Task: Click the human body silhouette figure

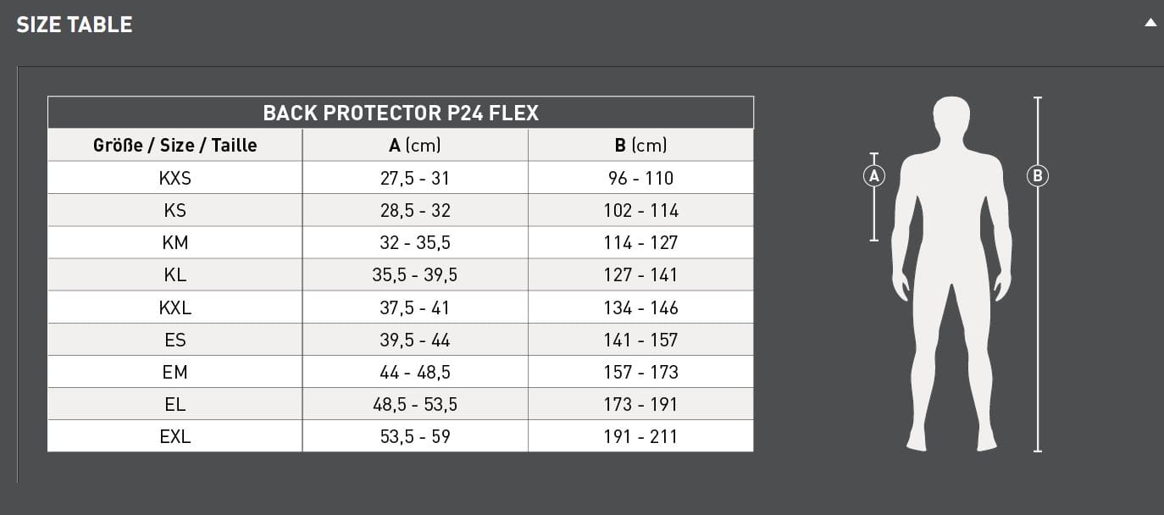Action: point(951,274)
